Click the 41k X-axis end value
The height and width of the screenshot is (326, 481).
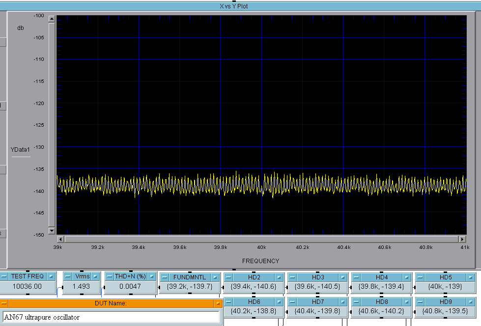pyautogui.click(x=465, y=247)
